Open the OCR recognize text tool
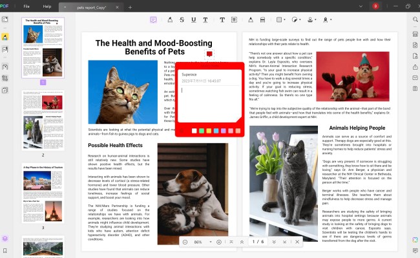420x258 pixels. pyautogui.click(x=415, y=34)
